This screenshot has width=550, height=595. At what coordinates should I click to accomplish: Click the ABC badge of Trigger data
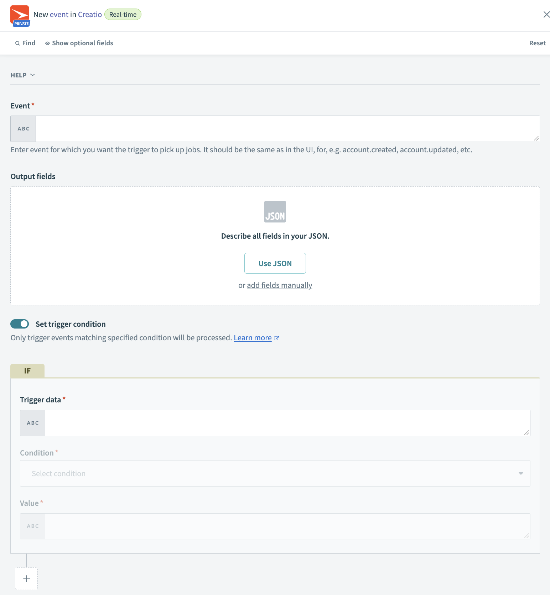[x=33, y=423]
